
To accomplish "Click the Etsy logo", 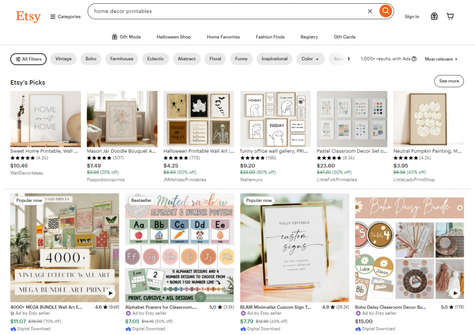I will (28, 17).
